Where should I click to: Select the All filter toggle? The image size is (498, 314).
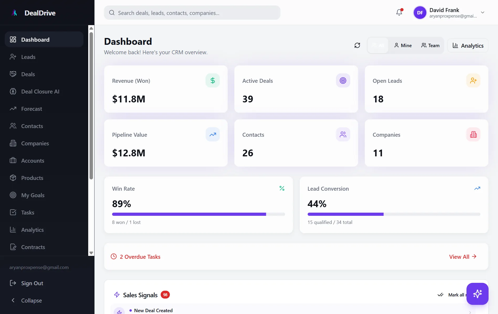[x=378, y=45]
